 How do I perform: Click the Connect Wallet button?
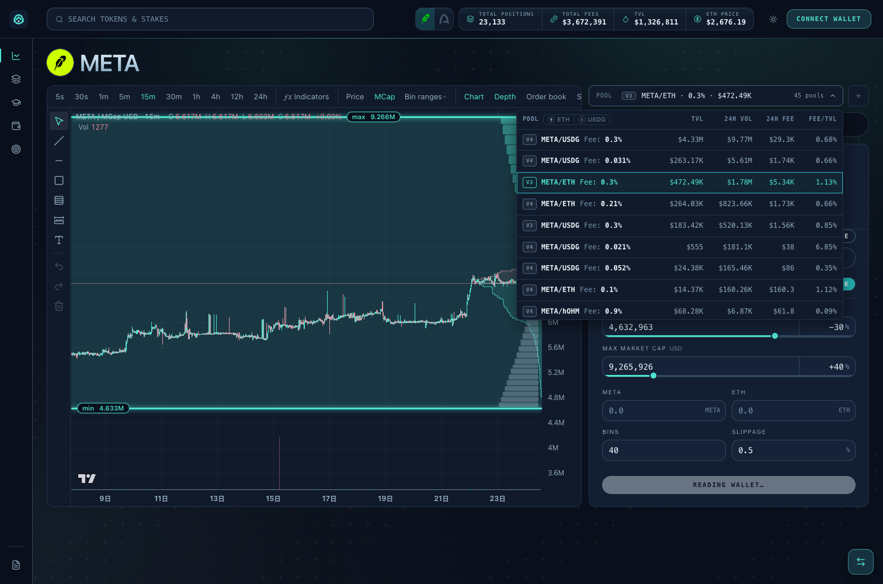[829, 19]
